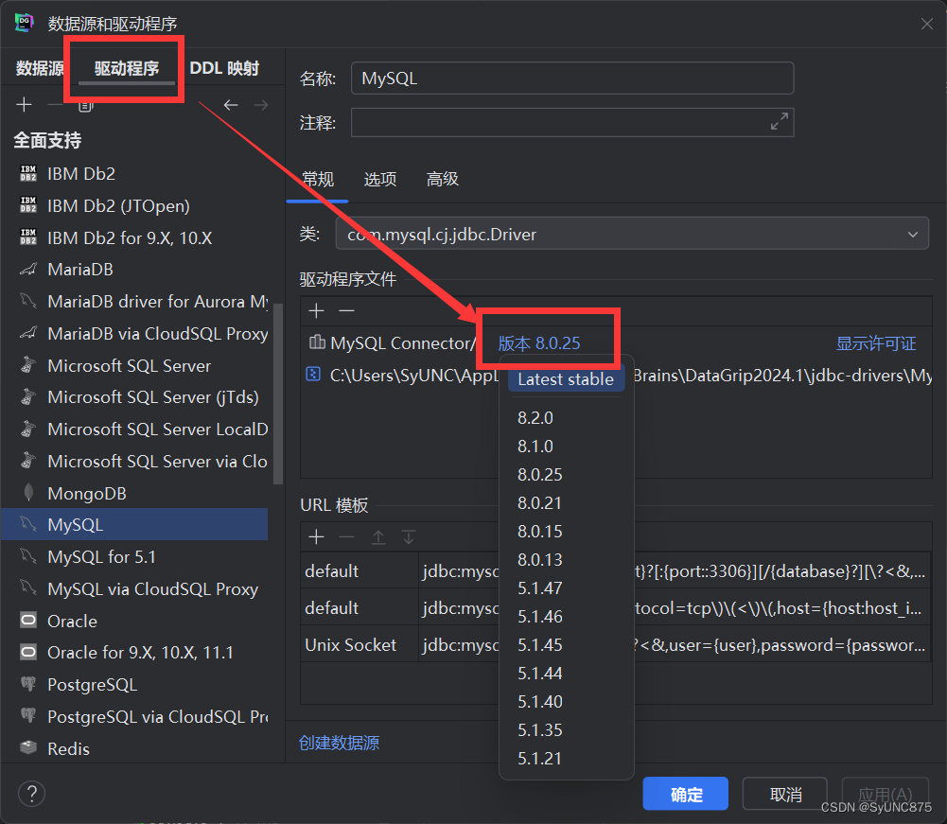947x824 pixels.
Task: Select the highlighted MySQL driver
Action: (x=134, y=524)
